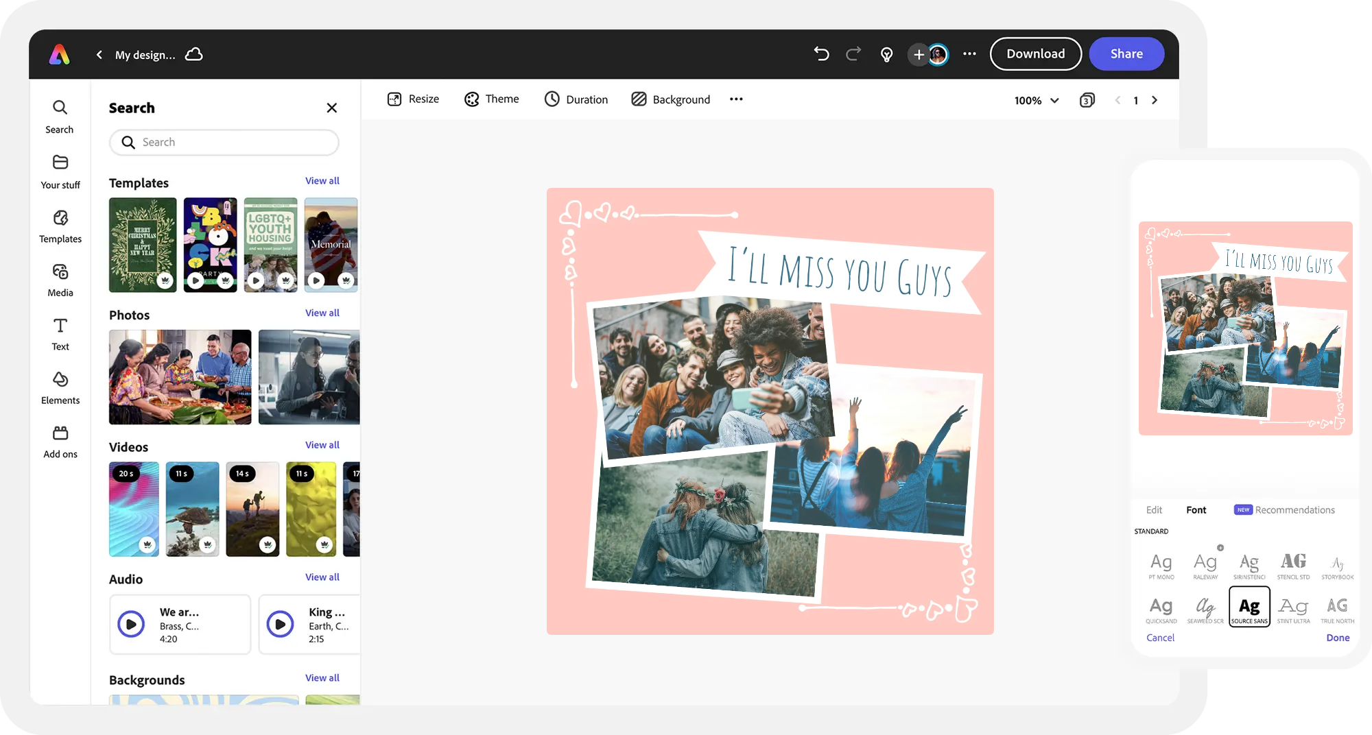Click the Download button
This screenshot has height=735, width=1372.
click(x=1035, y=53)
